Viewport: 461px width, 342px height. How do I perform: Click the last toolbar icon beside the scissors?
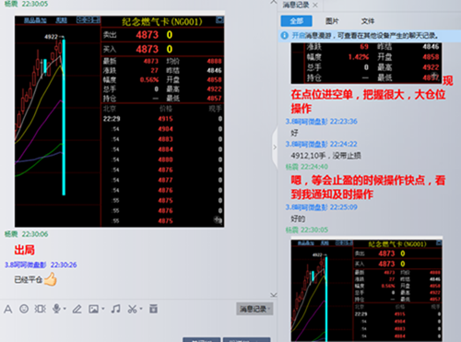(153, 309)
